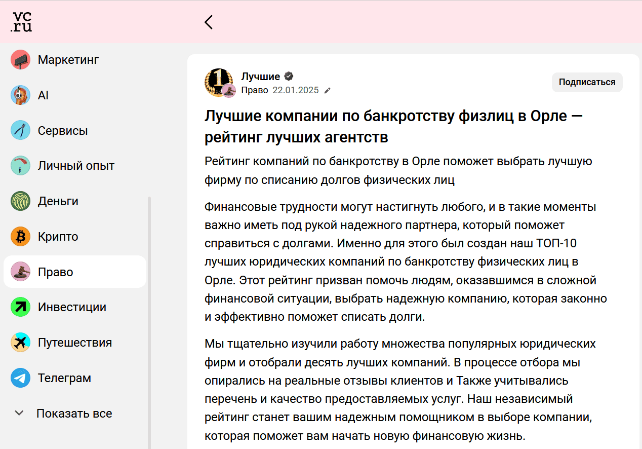The height and width of the screenshot is (449, 642).
Task: Click the article headline about банкротству физлиц
Action: (x=394, y=127)
